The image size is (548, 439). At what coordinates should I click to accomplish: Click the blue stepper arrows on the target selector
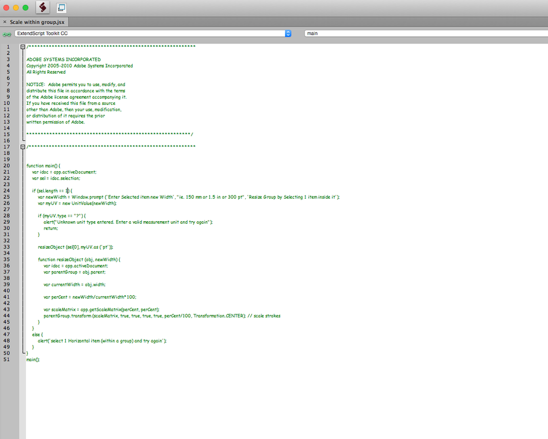click(287, 33)
